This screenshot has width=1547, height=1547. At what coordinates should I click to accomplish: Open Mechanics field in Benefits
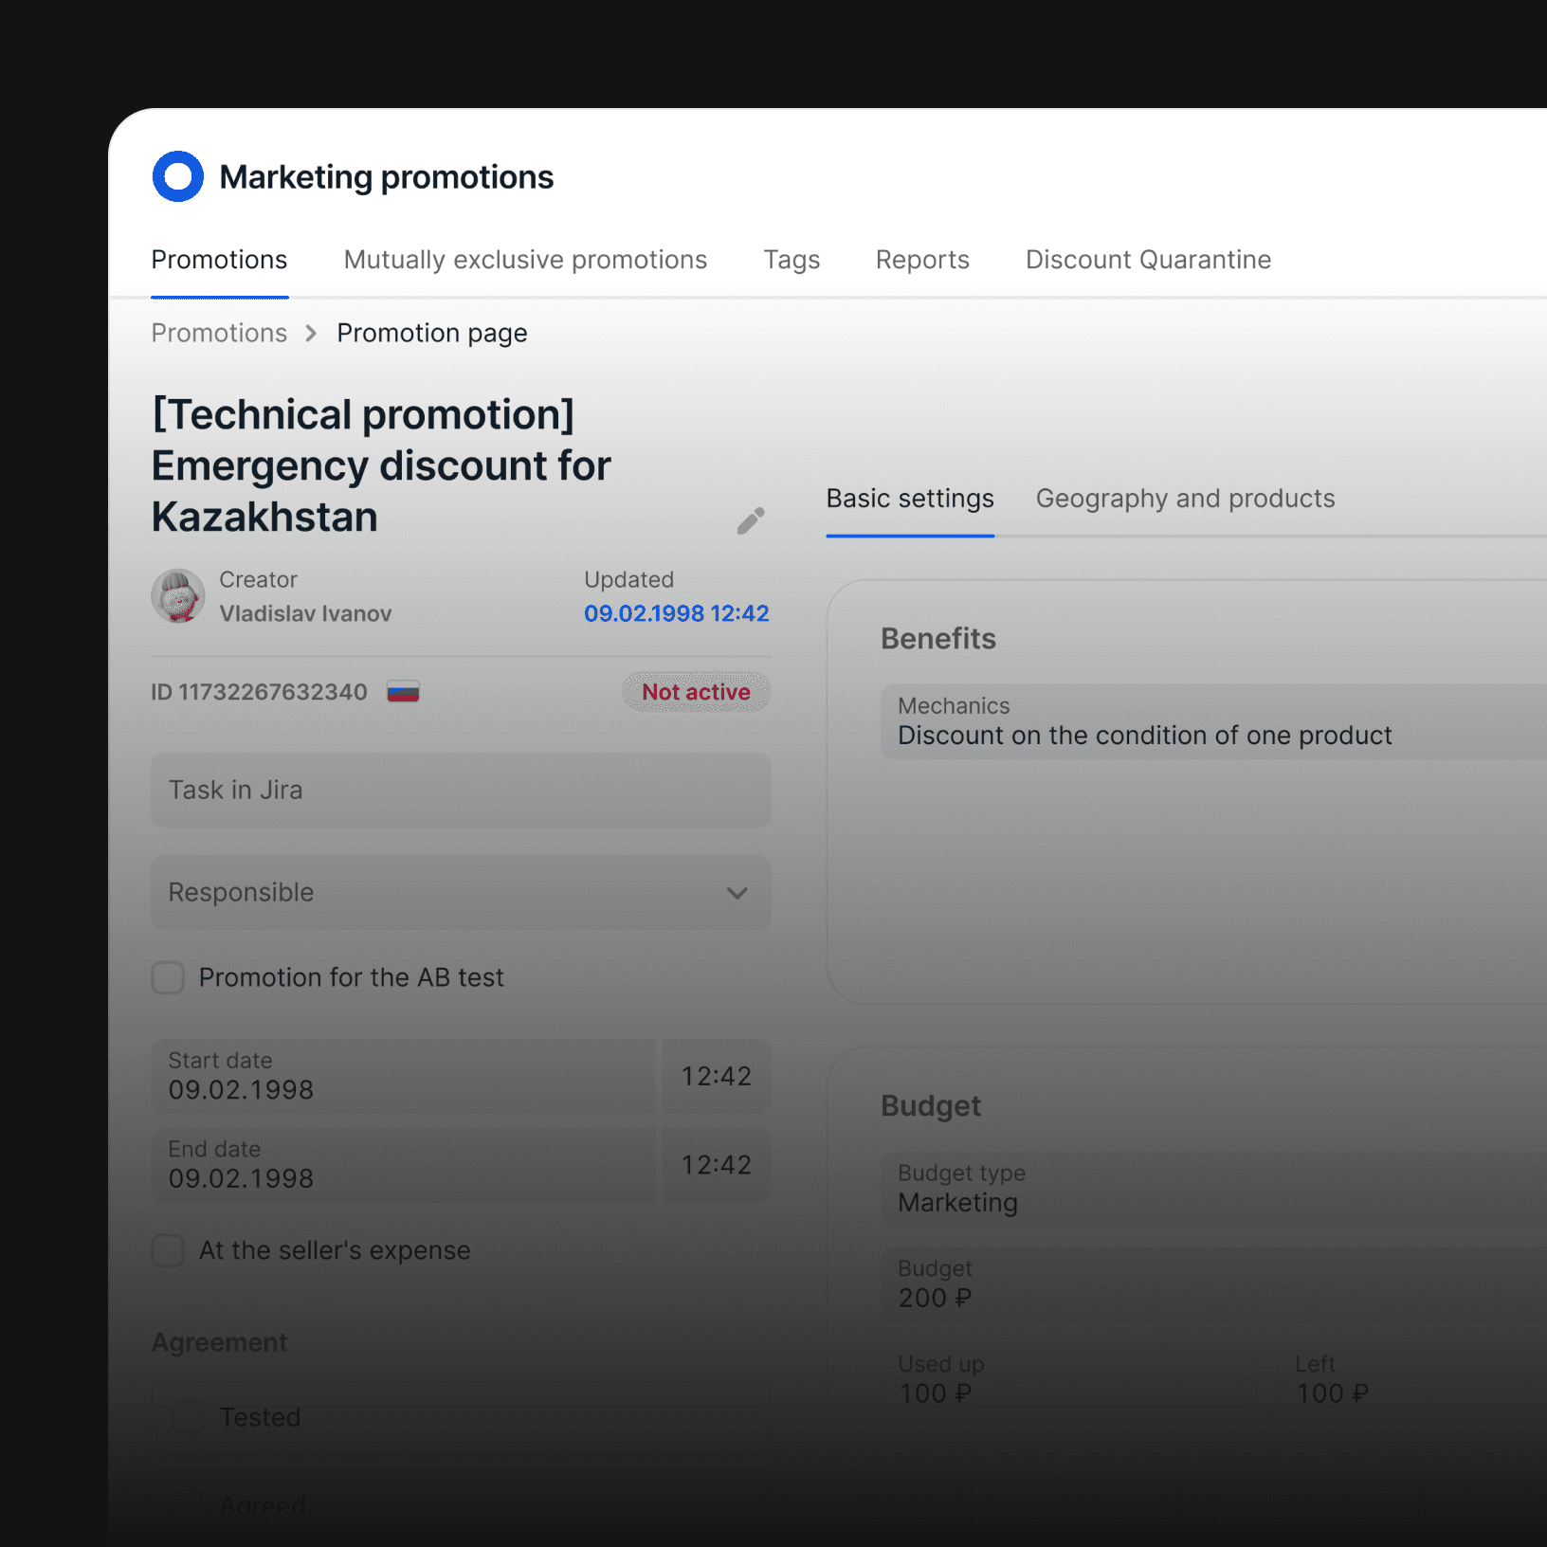point(1213,721)
